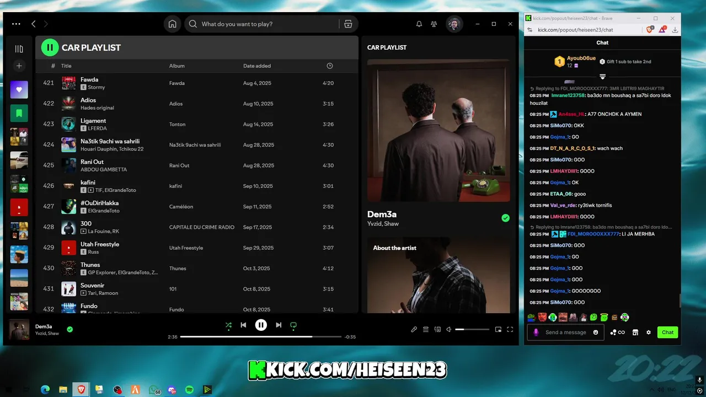Open the Spotify profile avatar menu
Viewport: 706px width, 397px height.
pos(454,24)
